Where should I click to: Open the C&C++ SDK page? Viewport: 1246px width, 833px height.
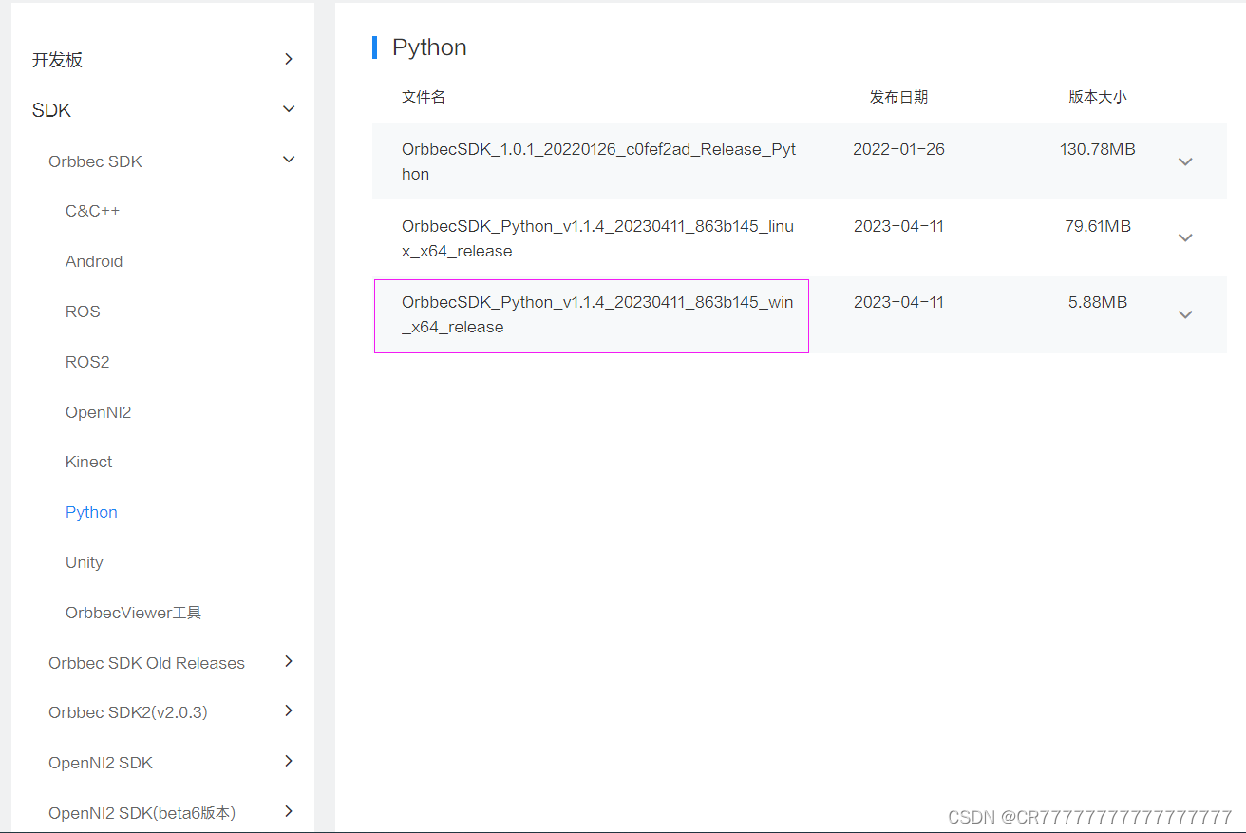pyautogui.click(x=92, y=211)
